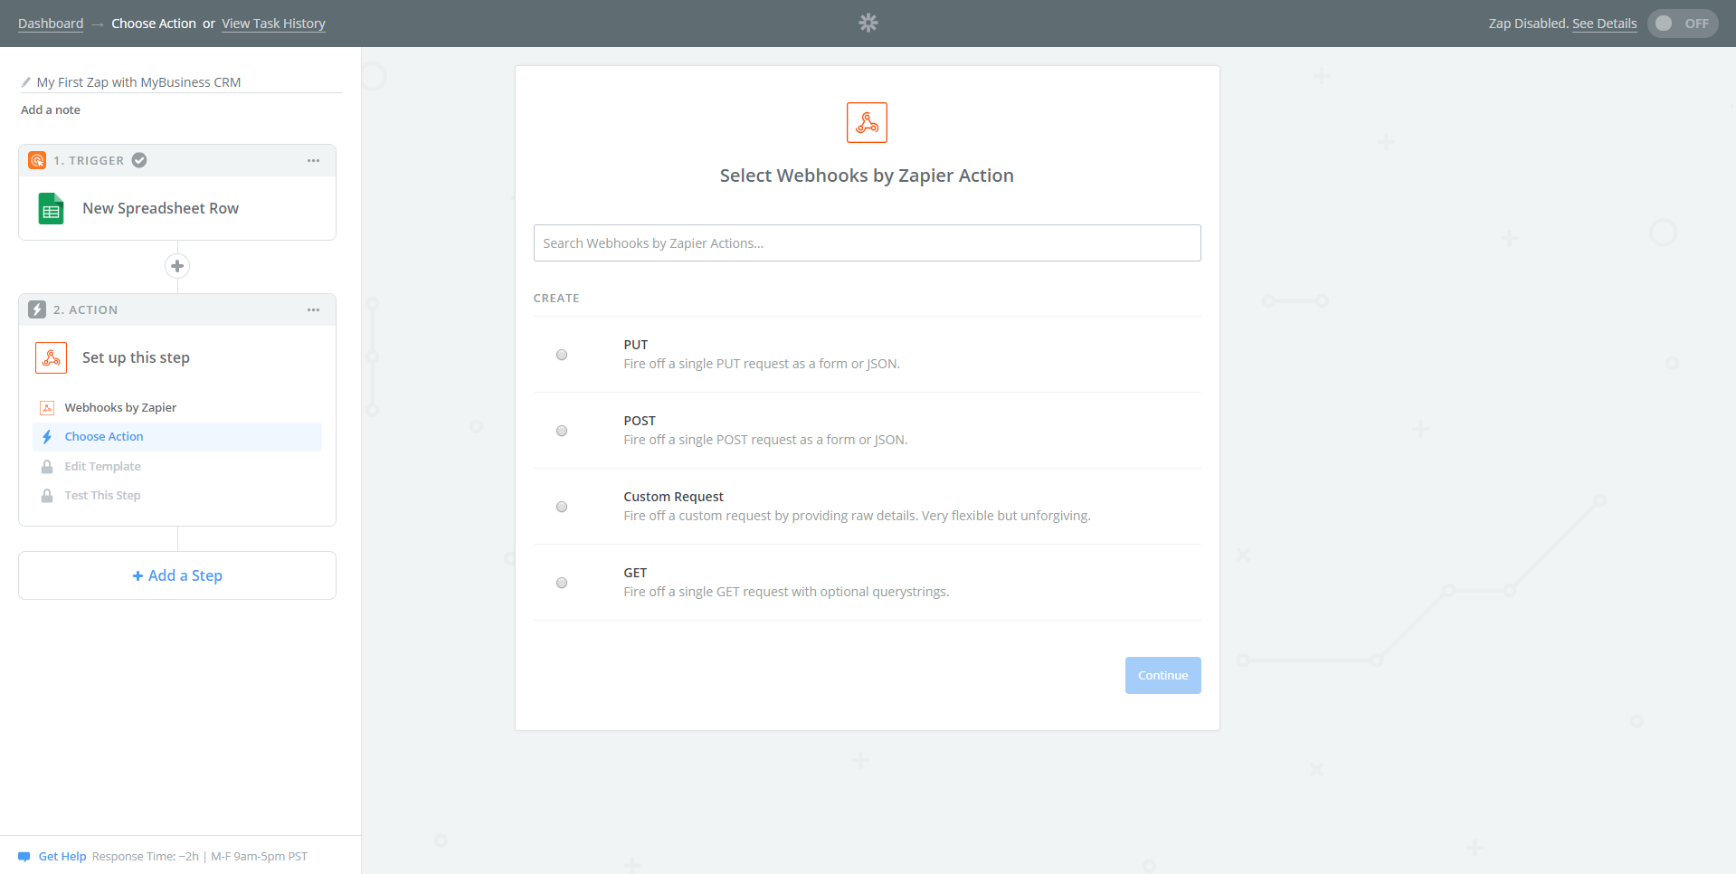
Task: Select the POST radio button
Action: point(562,431)
